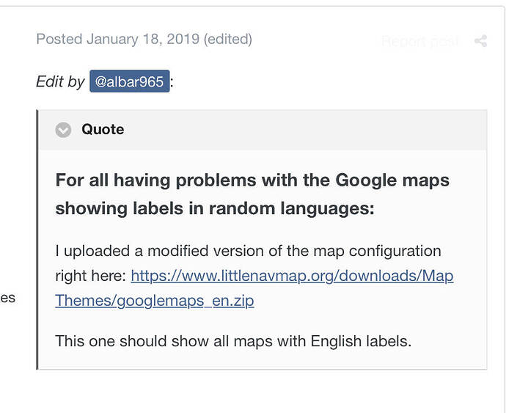The width and height of the screenshot is (506, 413).
Task: Click the bold Quote title
Action: [x=103, y=130]
